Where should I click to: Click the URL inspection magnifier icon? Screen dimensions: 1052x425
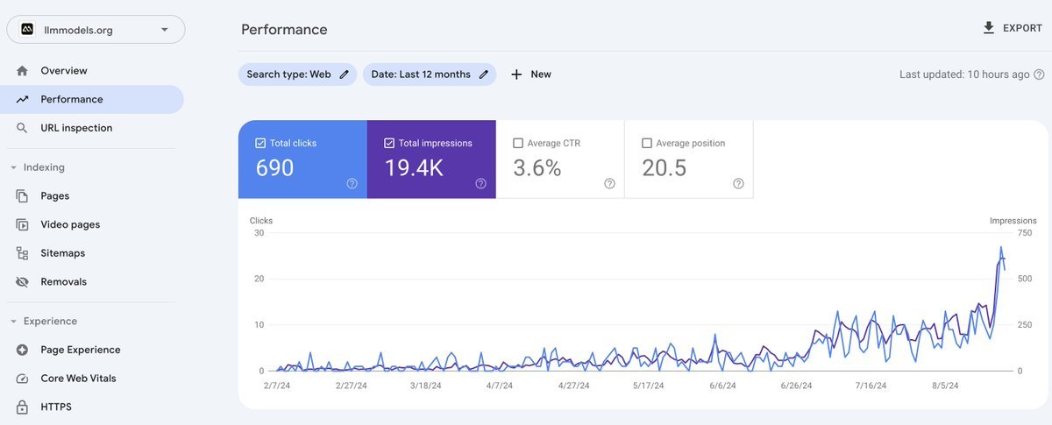[23, 128]
